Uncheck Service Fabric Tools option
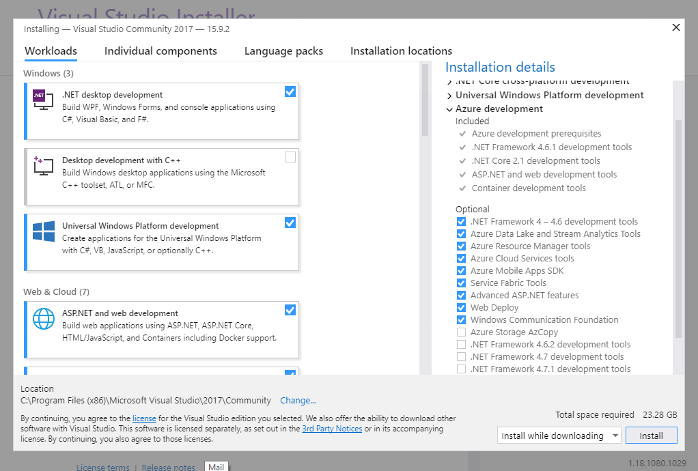This screenshot has height=471, width=698. [462, 283]
